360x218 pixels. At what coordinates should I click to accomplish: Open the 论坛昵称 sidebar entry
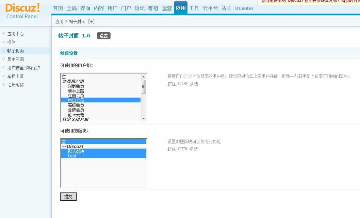click(x=15, y=84)
